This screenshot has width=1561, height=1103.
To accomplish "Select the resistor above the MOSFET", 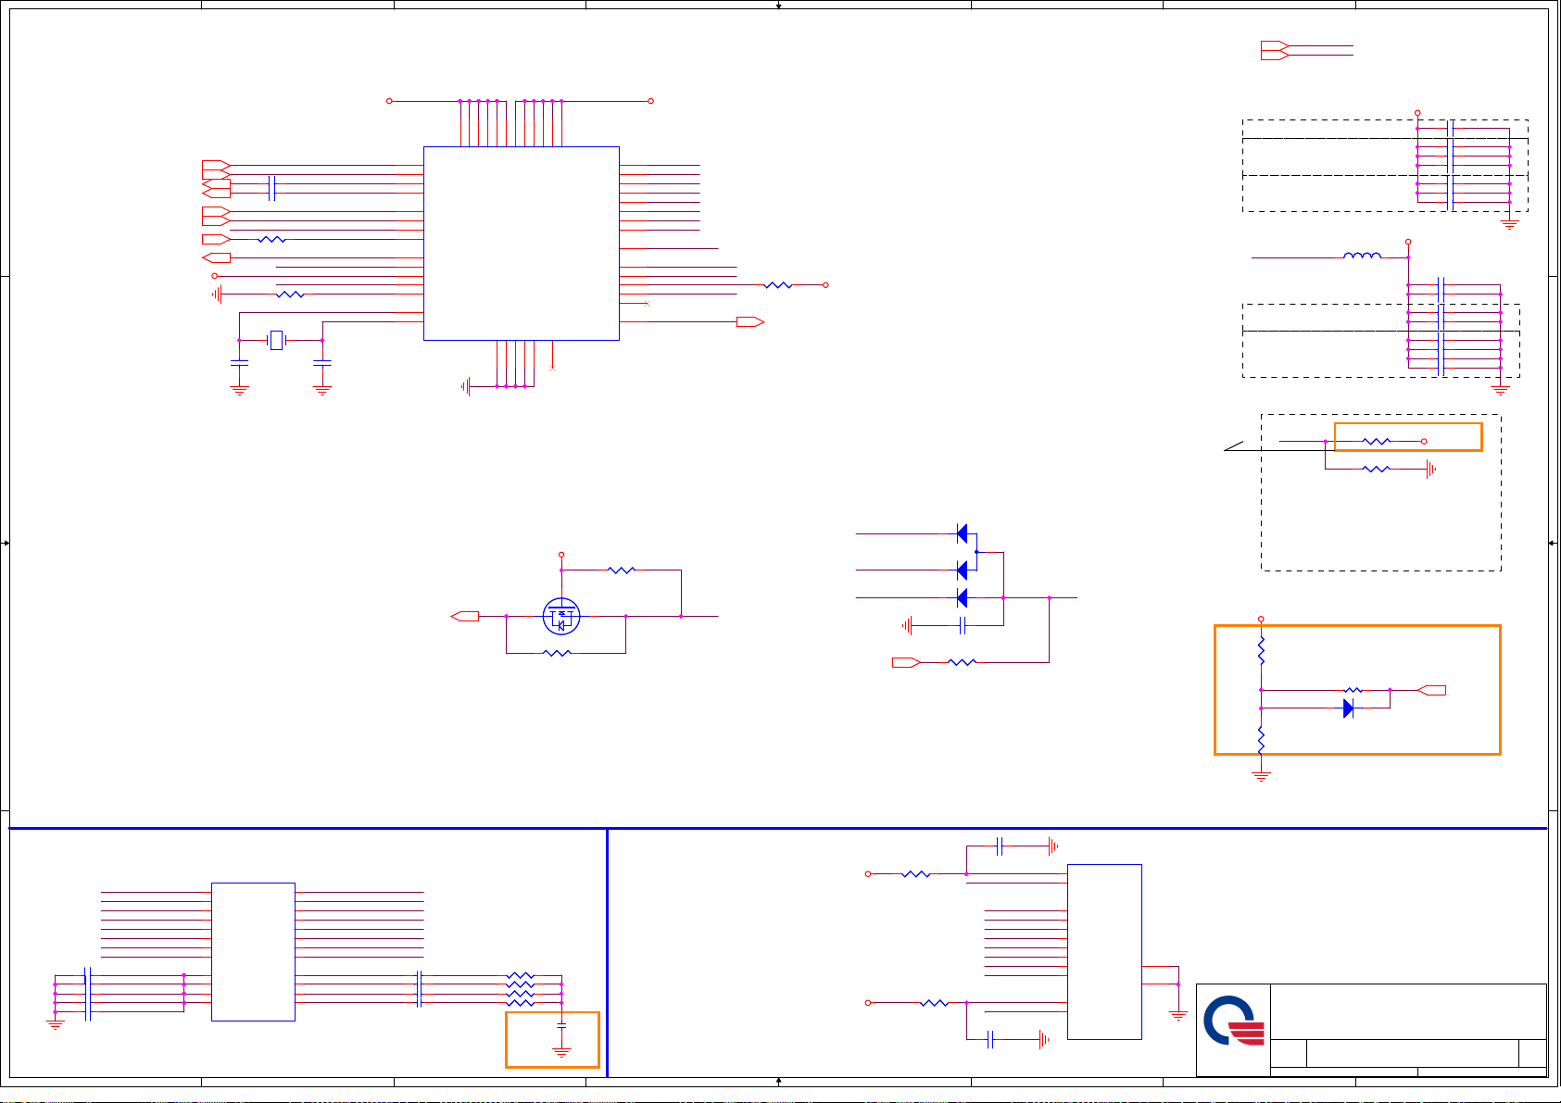I will click(622, 570).
